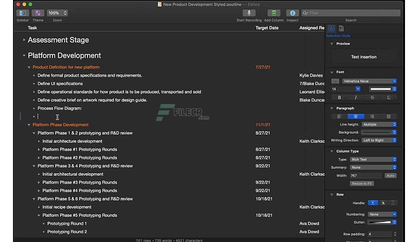Justify paragraph alignment

point(388,116)
